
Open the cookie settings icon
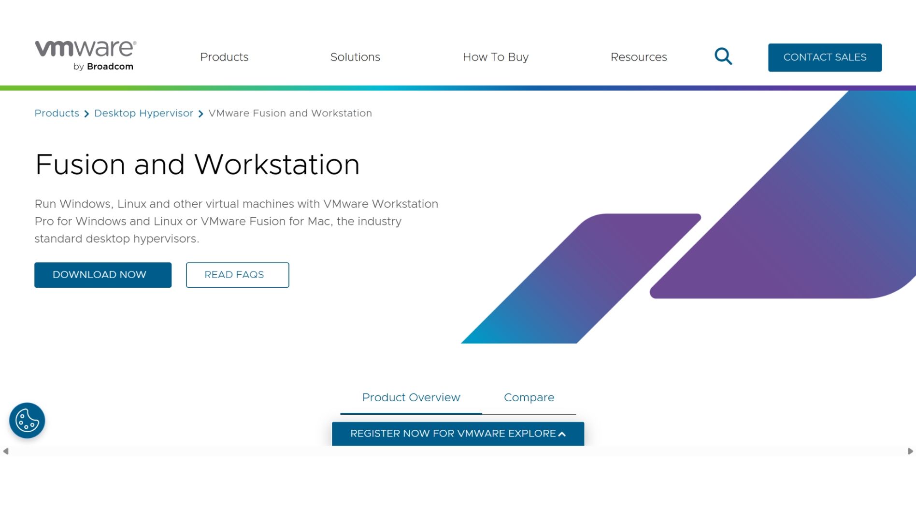coord(27,421)
